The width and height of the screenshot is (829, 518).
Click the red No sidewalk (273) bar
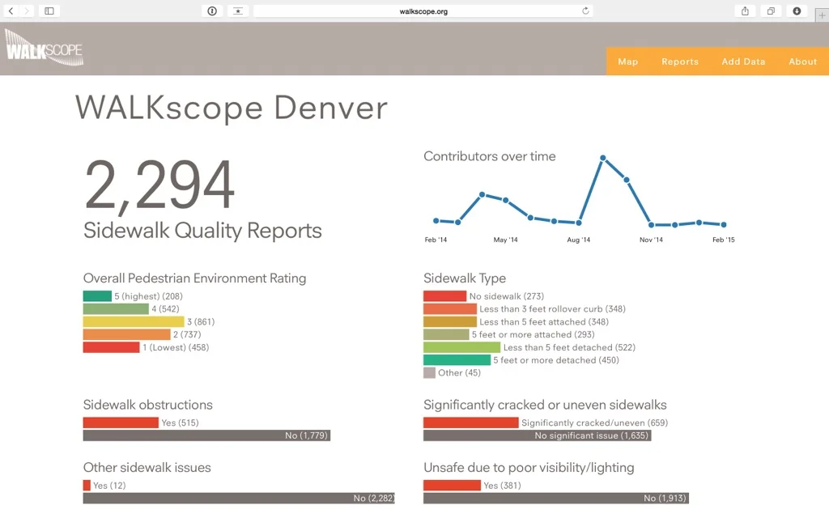pyautogui.click(x=444, y=296)
